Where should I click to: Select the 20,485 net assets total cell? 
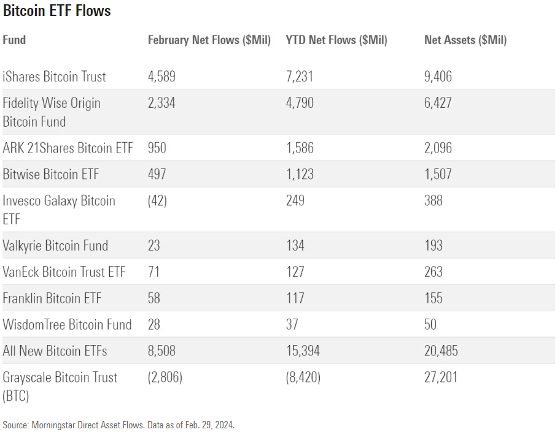point(441,351)
